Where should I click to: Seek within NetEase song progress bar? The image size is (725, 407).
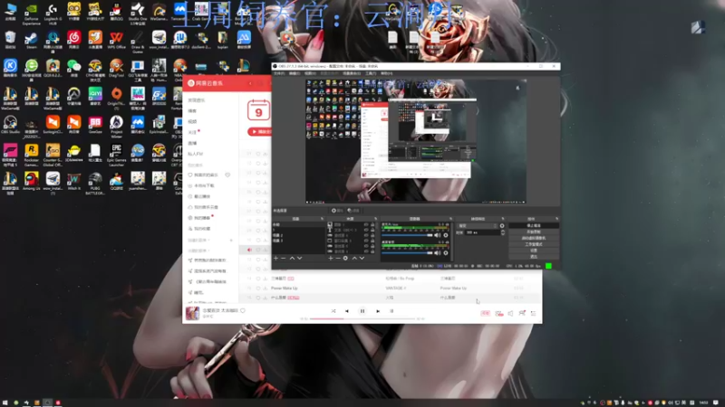pos(362,319)
